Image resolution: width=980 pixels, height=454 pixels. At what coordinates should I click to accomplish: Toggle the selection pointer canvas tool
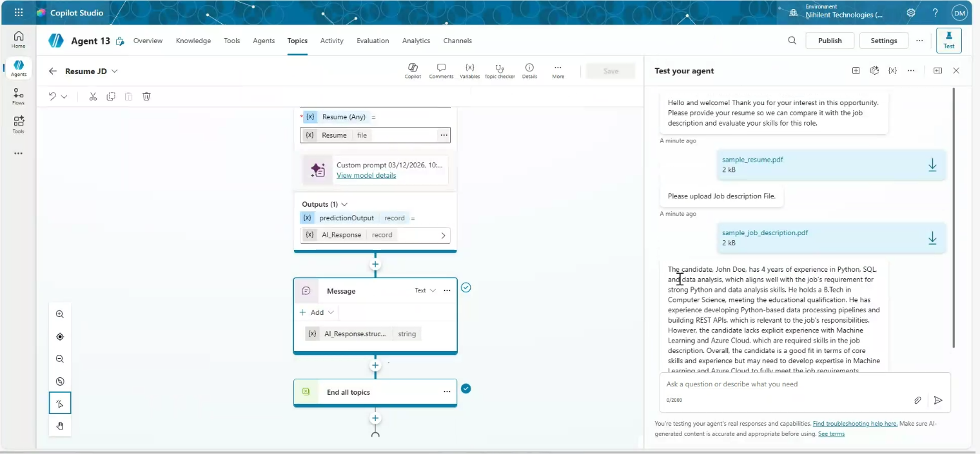60,404
